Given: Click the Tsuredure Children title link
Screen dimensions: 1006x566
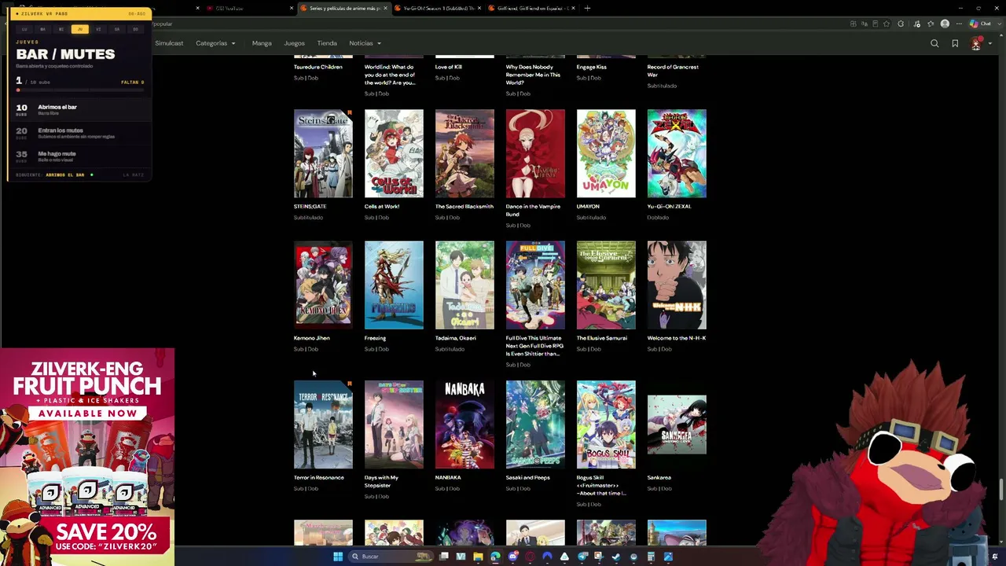Looking at the screenshot, I should (x=318, y=67).
